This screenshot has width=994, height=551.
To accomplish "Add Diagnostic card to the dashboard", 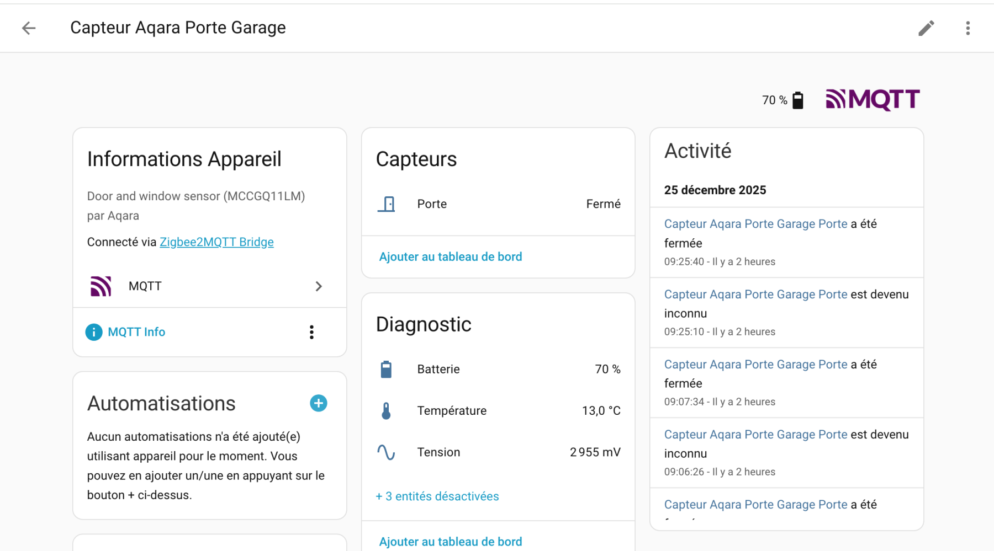I will (450, 542).
